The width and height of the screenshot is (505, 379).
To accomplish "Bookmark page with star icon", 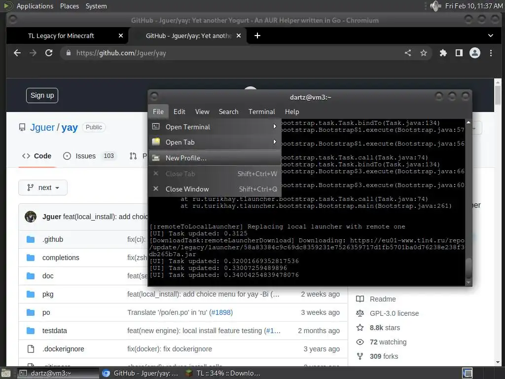I will 424,53.
